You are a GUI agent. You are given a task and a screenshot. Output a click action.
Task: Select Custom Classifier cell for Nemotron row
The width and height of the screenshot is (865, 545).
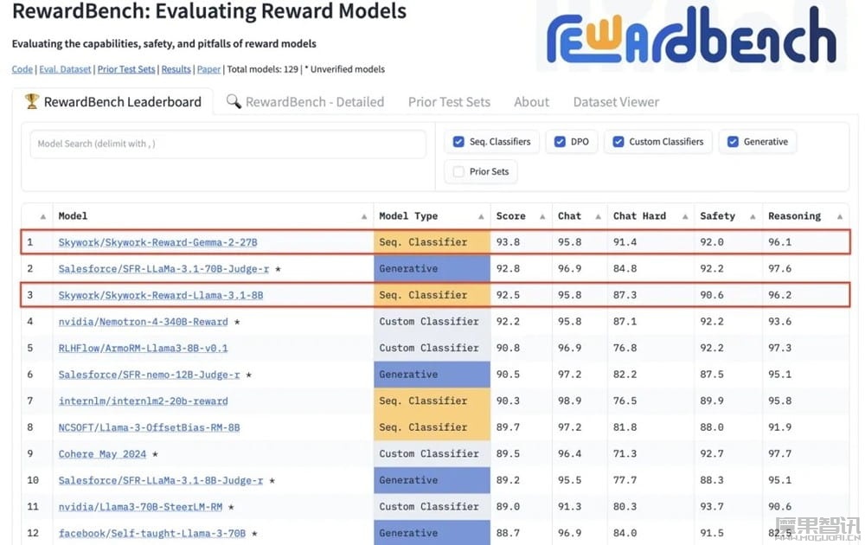click(x=432, y=322)
